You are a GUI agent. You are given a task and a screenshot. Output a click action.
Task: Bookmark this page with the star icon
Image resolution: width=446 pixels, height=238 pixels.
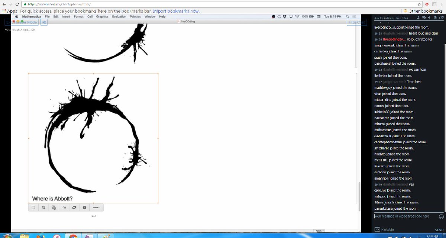pos(419,4)
